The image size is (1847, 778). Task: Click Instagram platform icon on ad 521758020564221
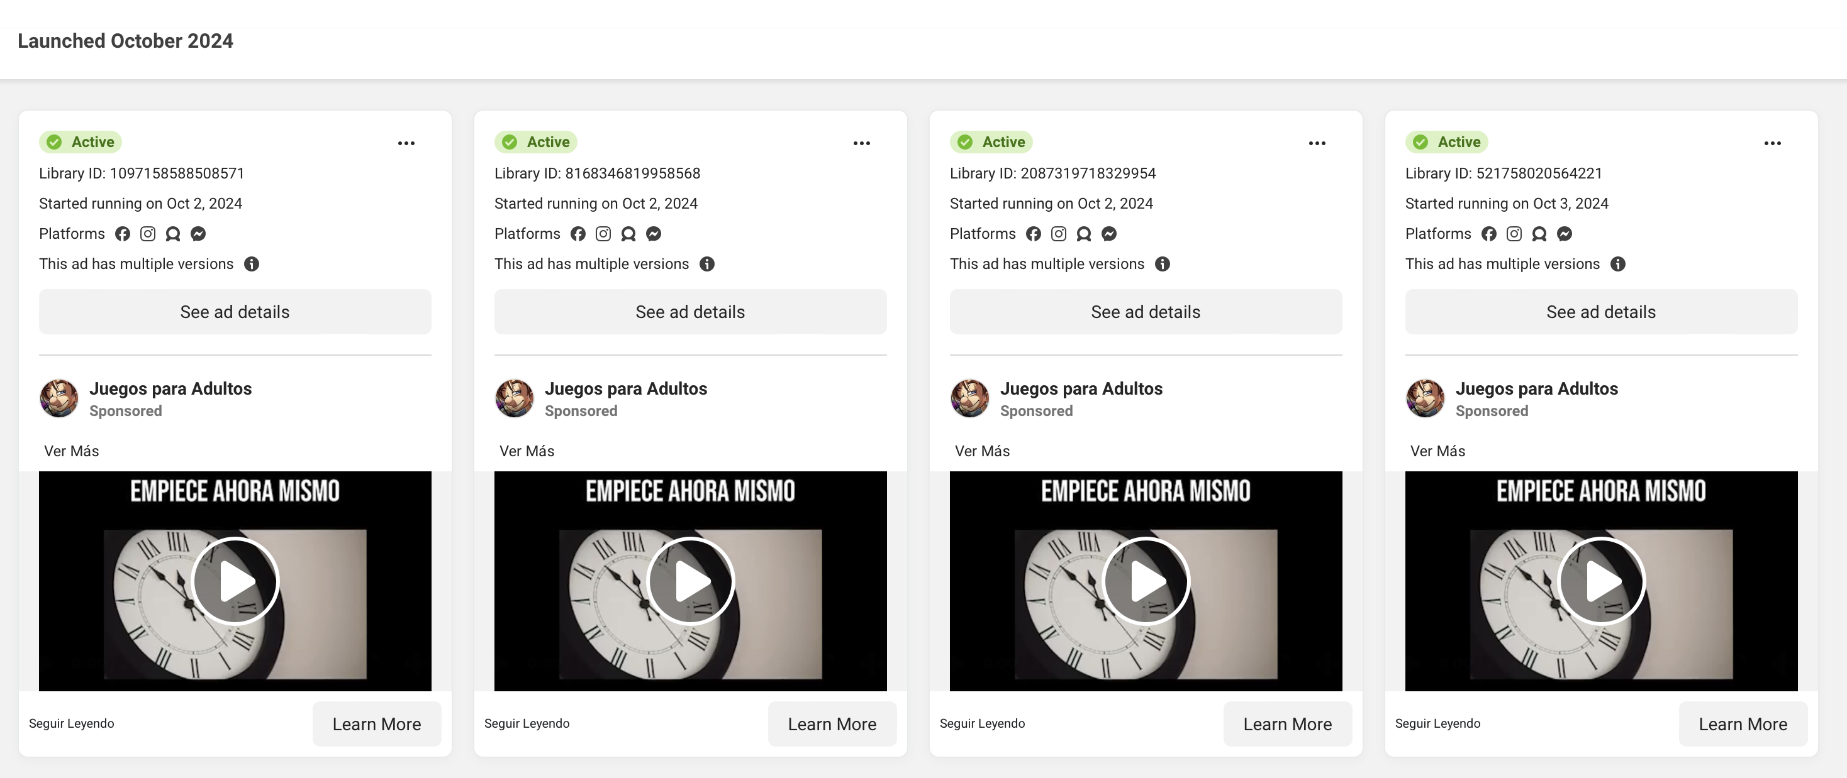coord(1514,234)
